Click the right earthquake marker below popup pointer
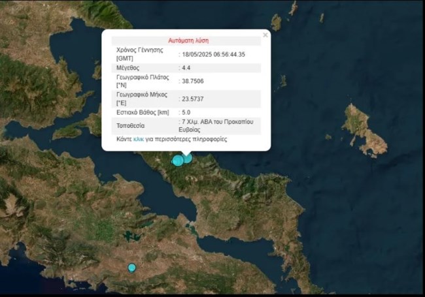425x297 pixels. pos(188,157)
